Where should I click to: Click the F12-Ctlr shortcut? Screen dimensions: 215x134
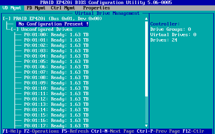pos(193,131)
